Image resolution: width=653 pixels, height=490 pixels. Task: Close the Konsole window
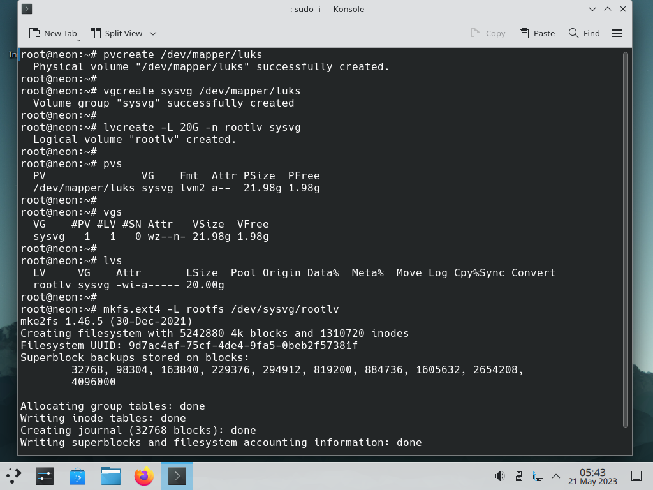tap(623, 9)
